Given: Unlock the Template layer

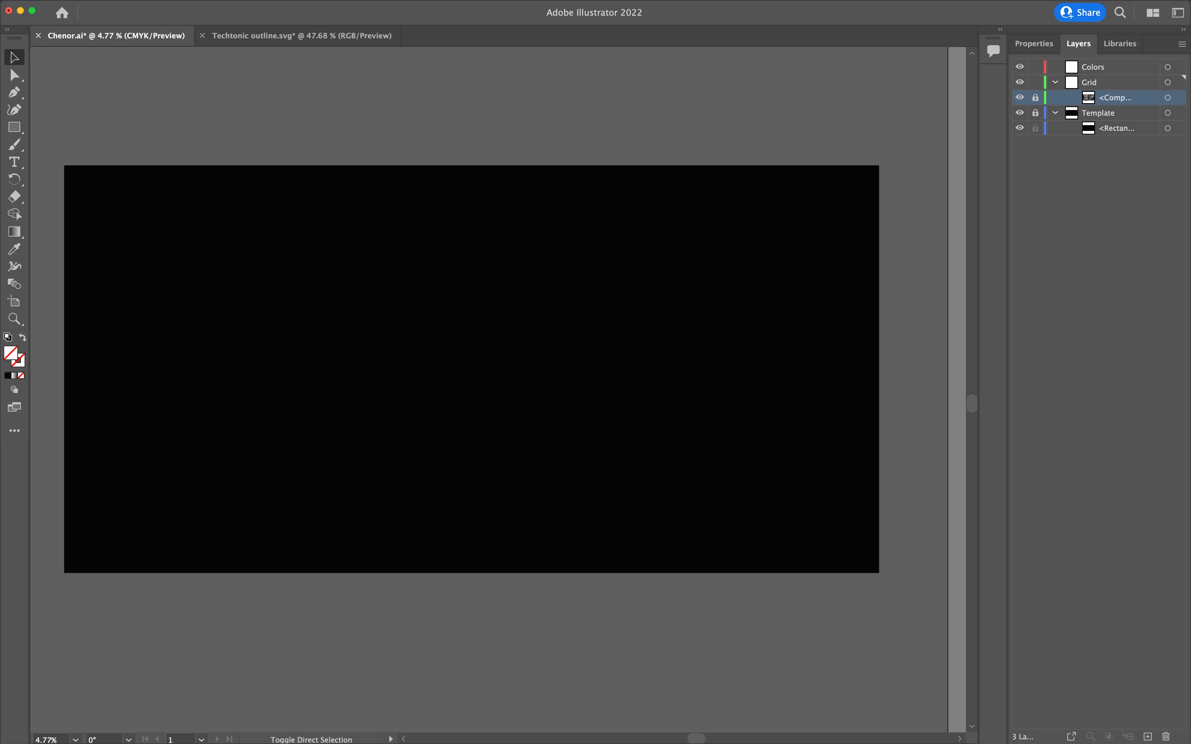Looking at the screenshot, I should tap(1035, 113).
